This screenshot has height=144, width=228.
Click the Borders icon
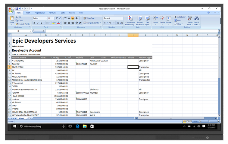pos(47,23)
